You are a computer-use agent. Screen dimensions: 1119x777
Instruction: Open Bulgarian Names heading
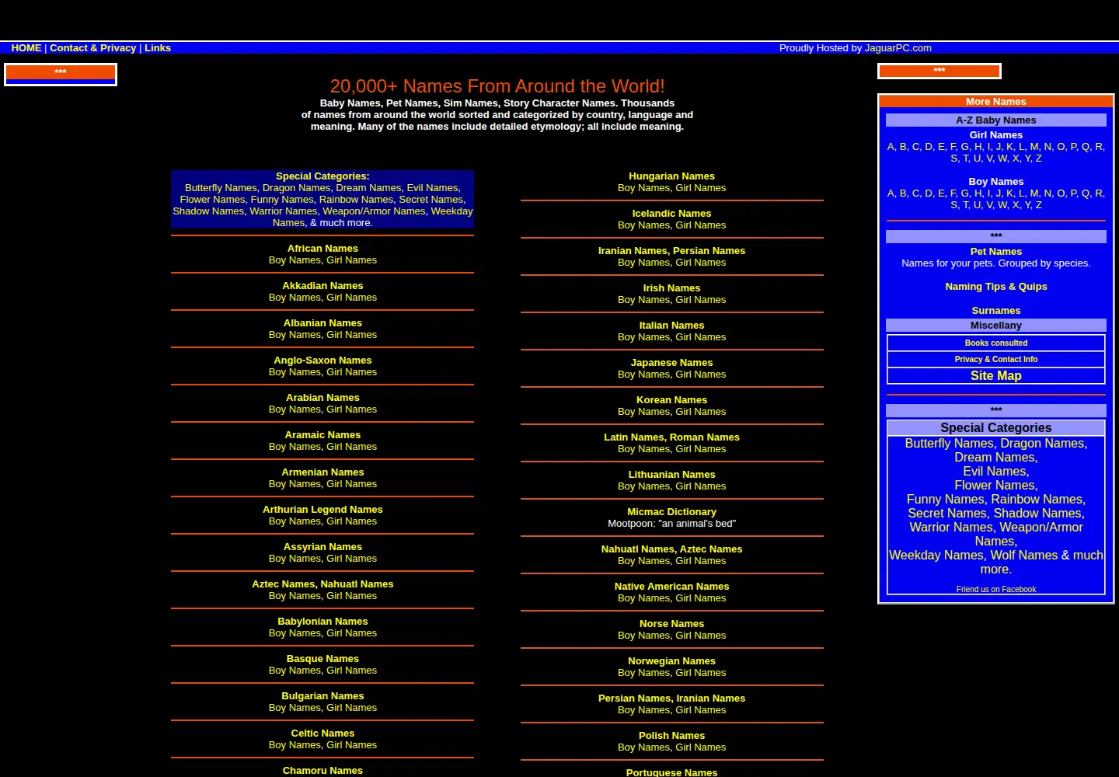[x=322, y=696]
